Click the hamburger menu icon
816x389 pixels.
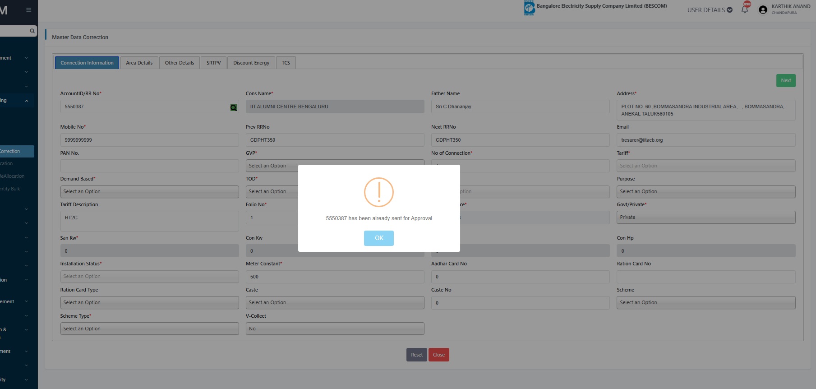(28, 9)
